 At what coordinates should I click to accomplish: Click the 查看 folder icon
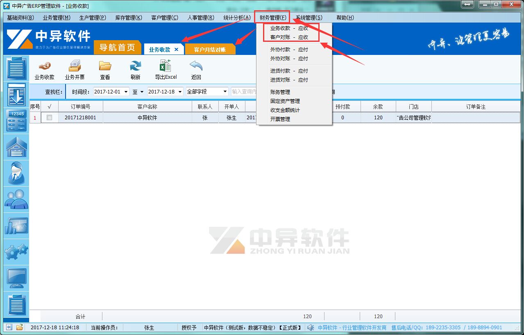click(105, 66)
